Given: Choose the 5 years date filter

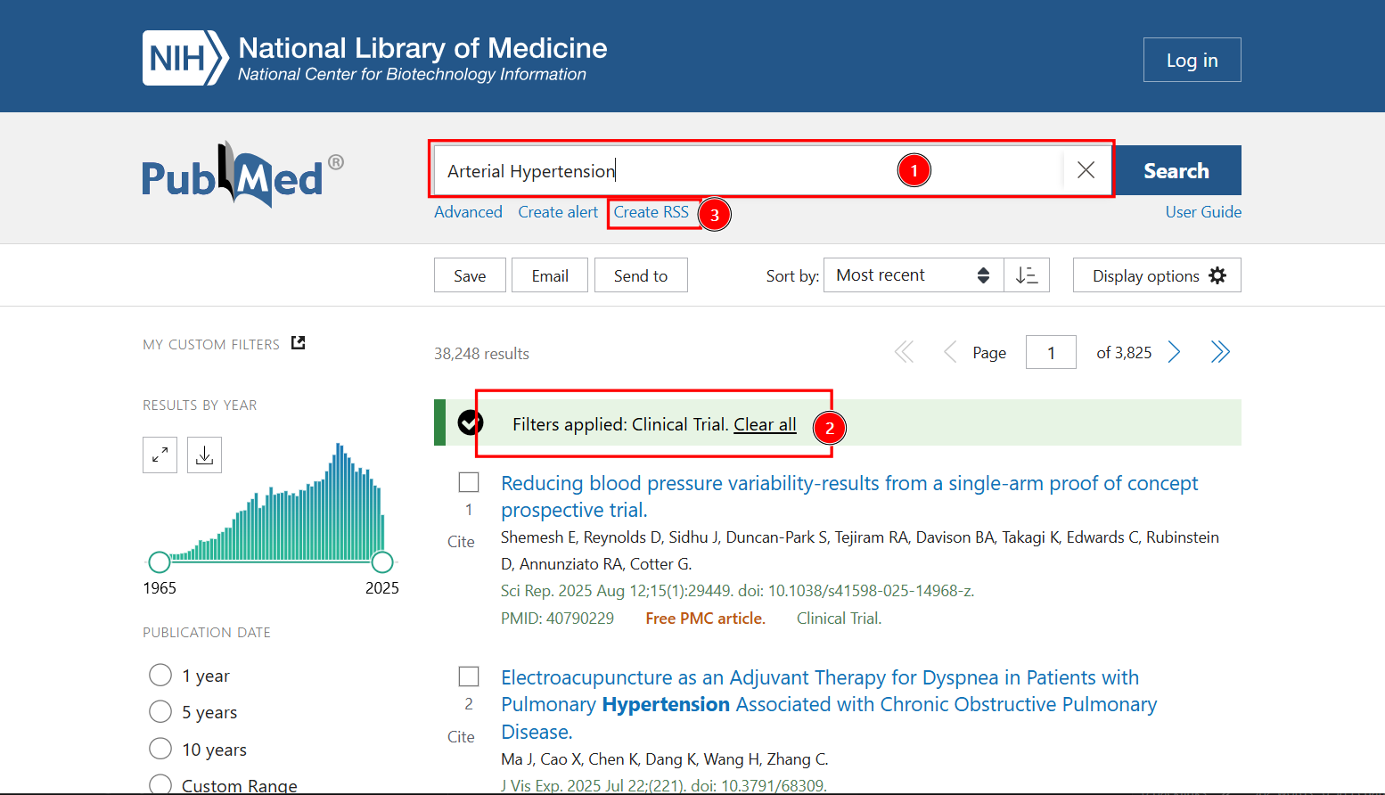Looking at the screenshot, I should 160,712.
